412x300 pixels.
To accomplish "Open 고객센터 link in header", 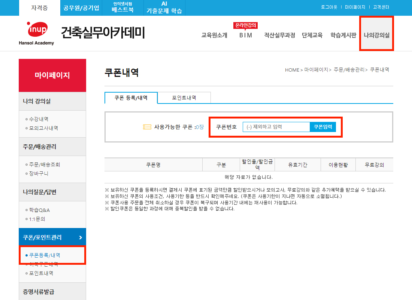I will click(x=381, y=7).
